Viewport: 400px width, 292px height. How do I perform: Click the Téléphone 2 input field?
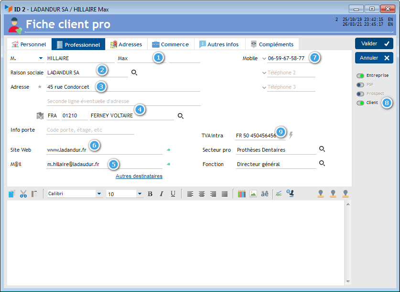[x=291, y=73]
